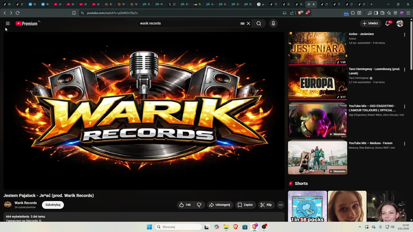Expand the video description box

coord(144,217)
